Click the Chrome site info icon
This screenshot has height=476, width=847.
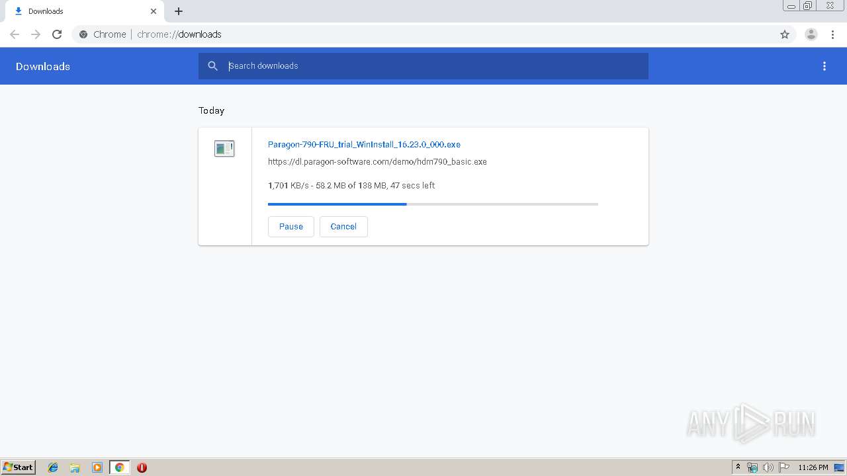83,34
